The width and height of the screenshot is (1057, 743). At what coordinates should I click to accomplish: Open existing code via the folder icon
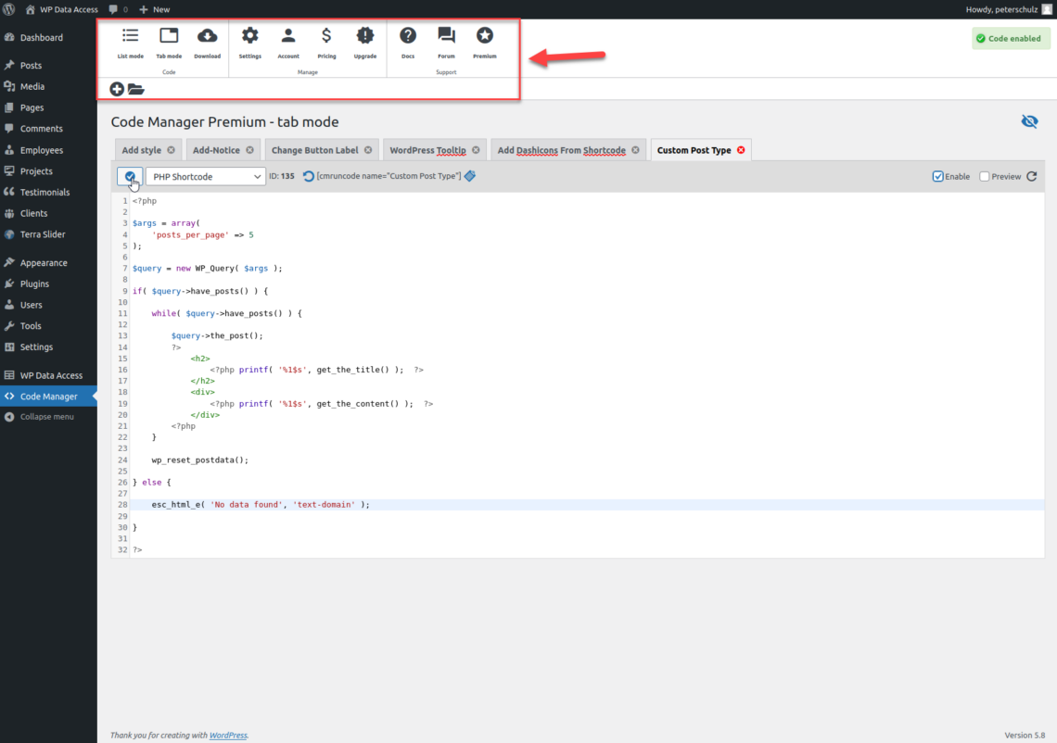136,89
